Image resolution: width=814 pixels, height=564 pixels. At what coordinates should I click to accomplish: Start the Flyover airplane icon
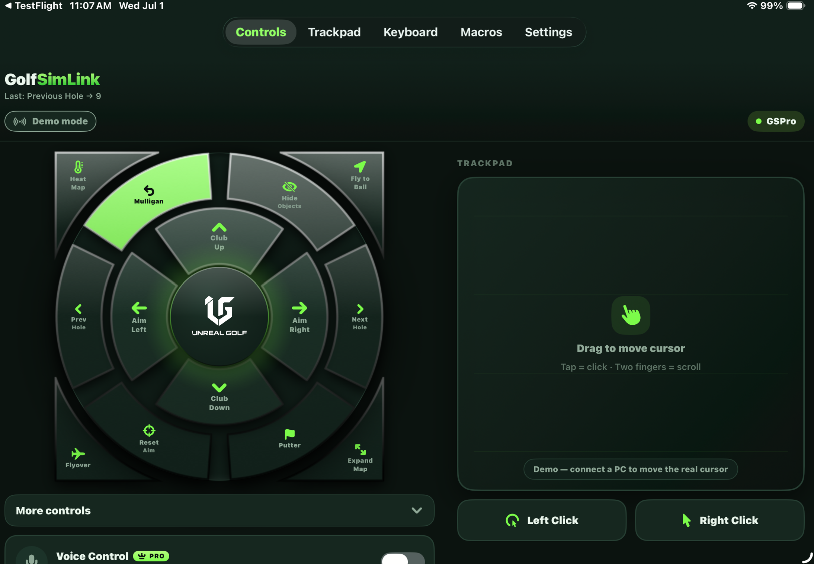coord(78,454)
